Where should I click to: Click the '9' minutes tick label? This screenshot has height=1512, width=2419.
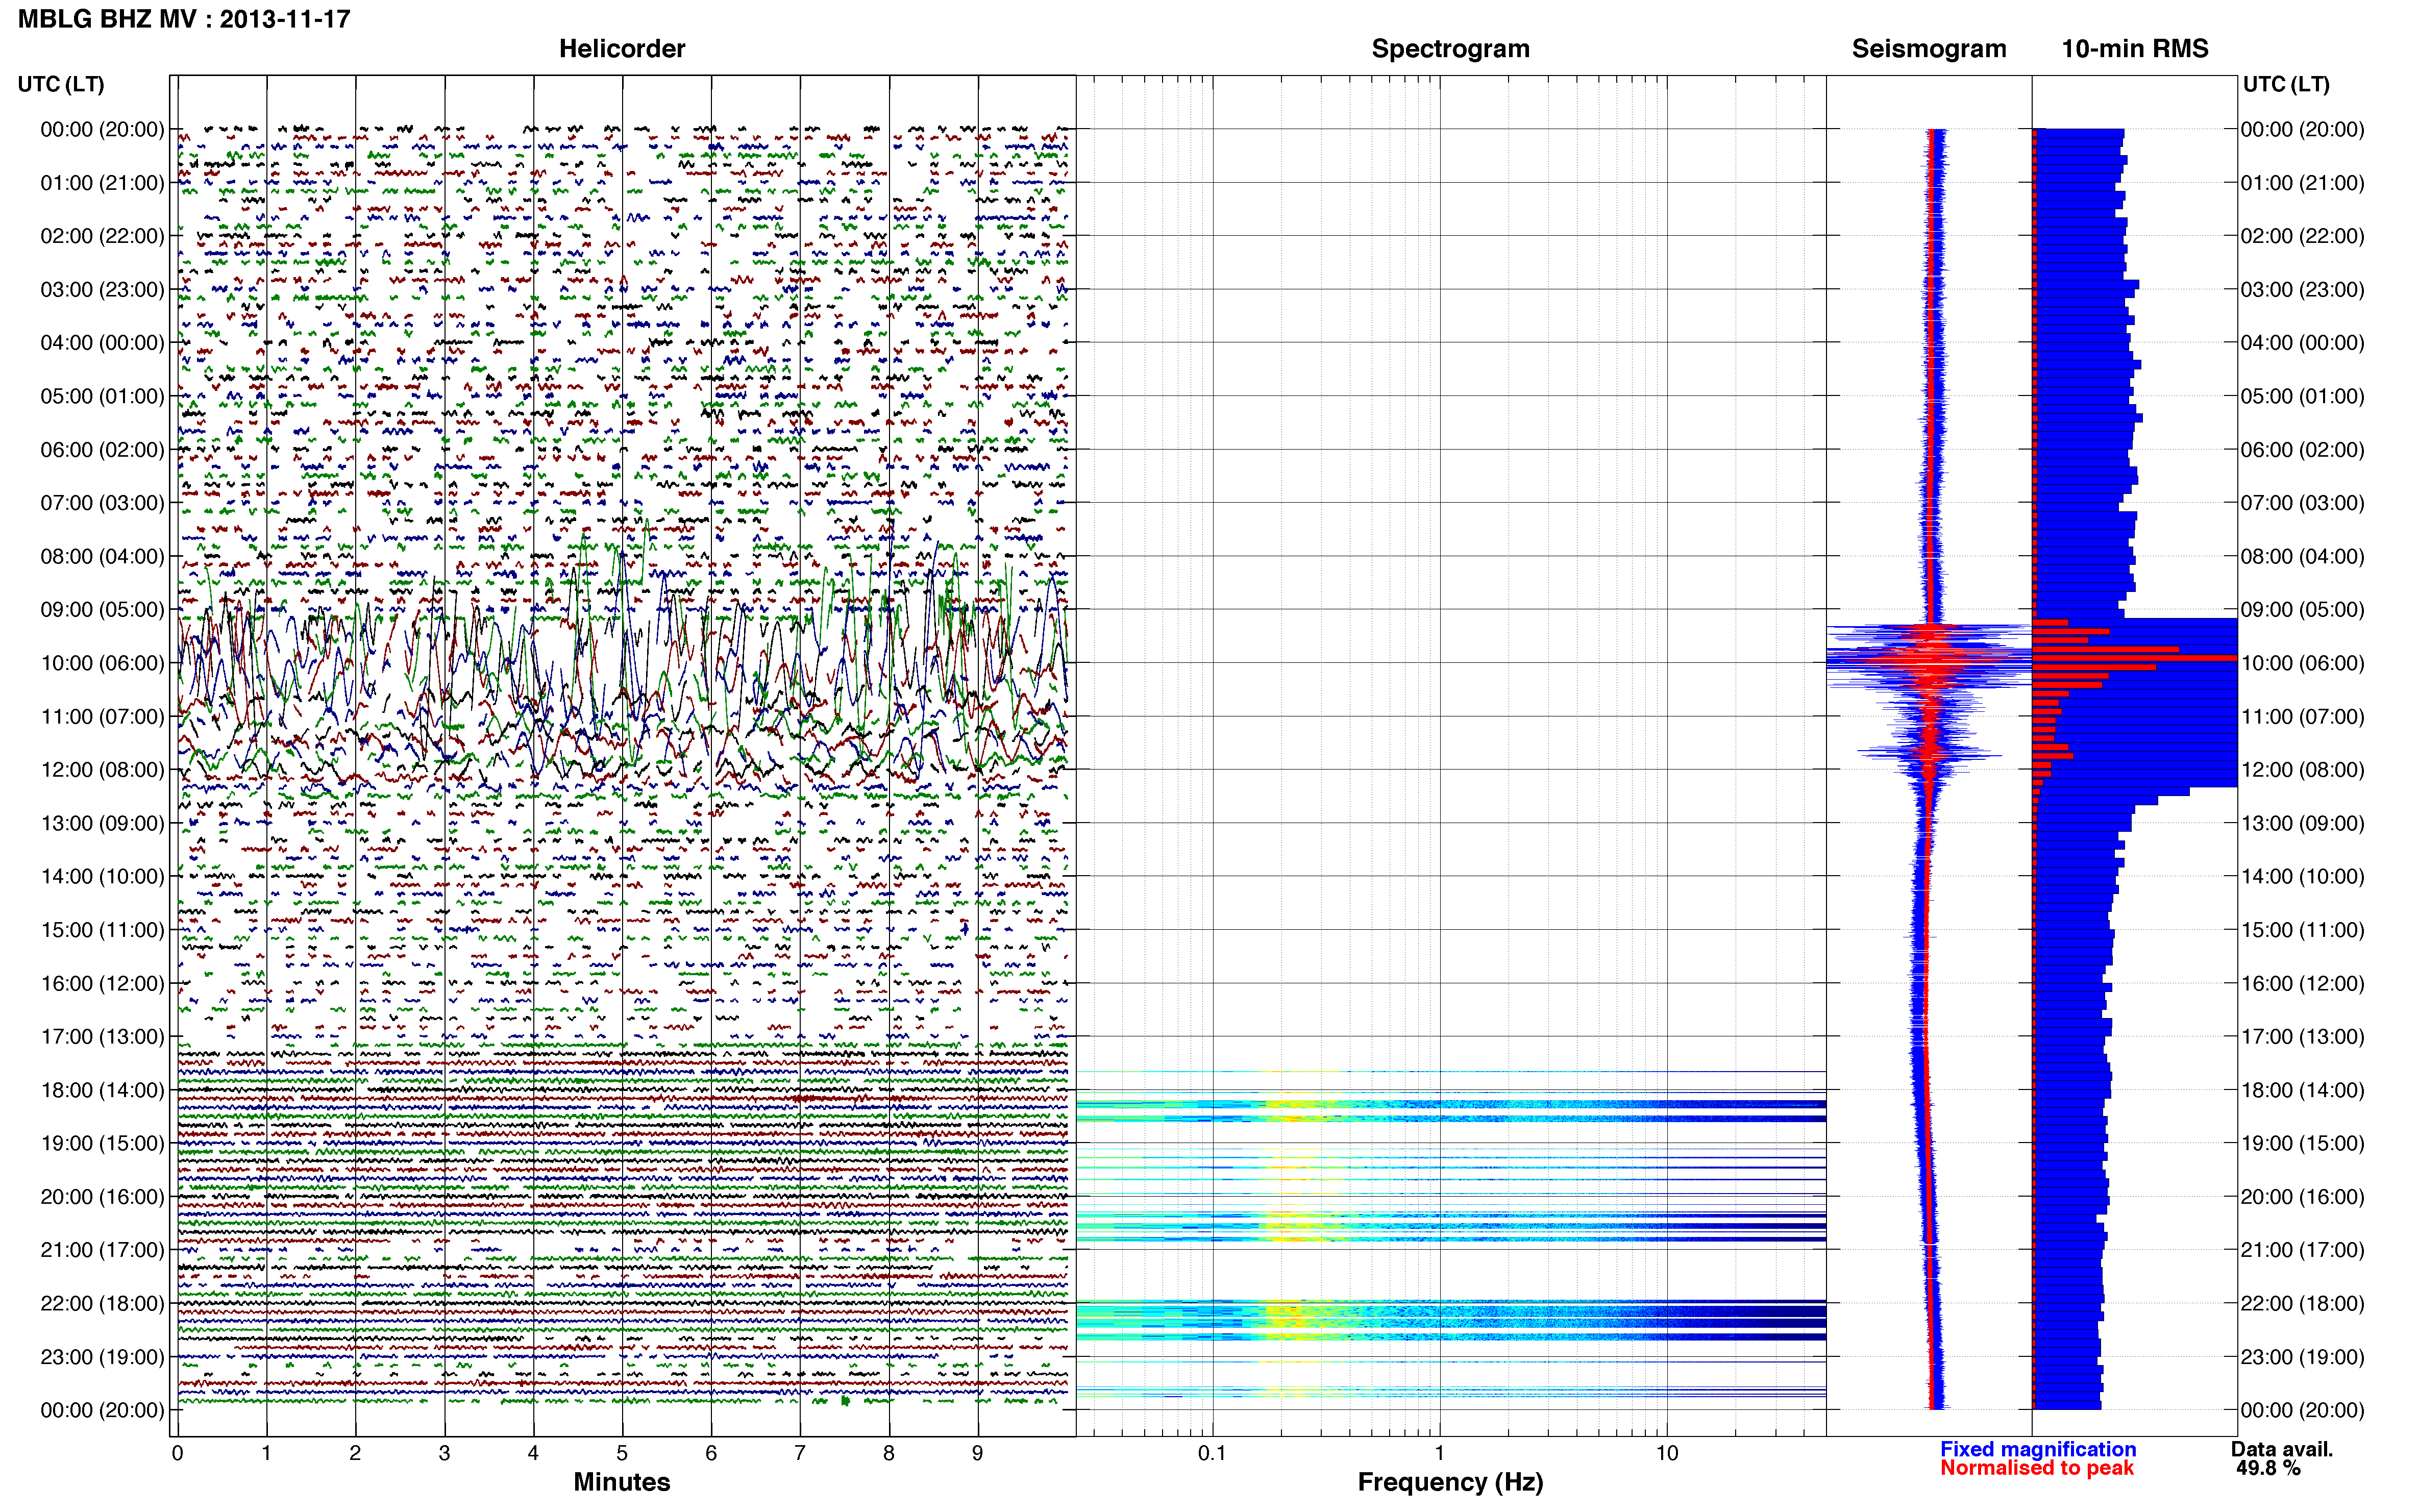(x=977, y=1453)
